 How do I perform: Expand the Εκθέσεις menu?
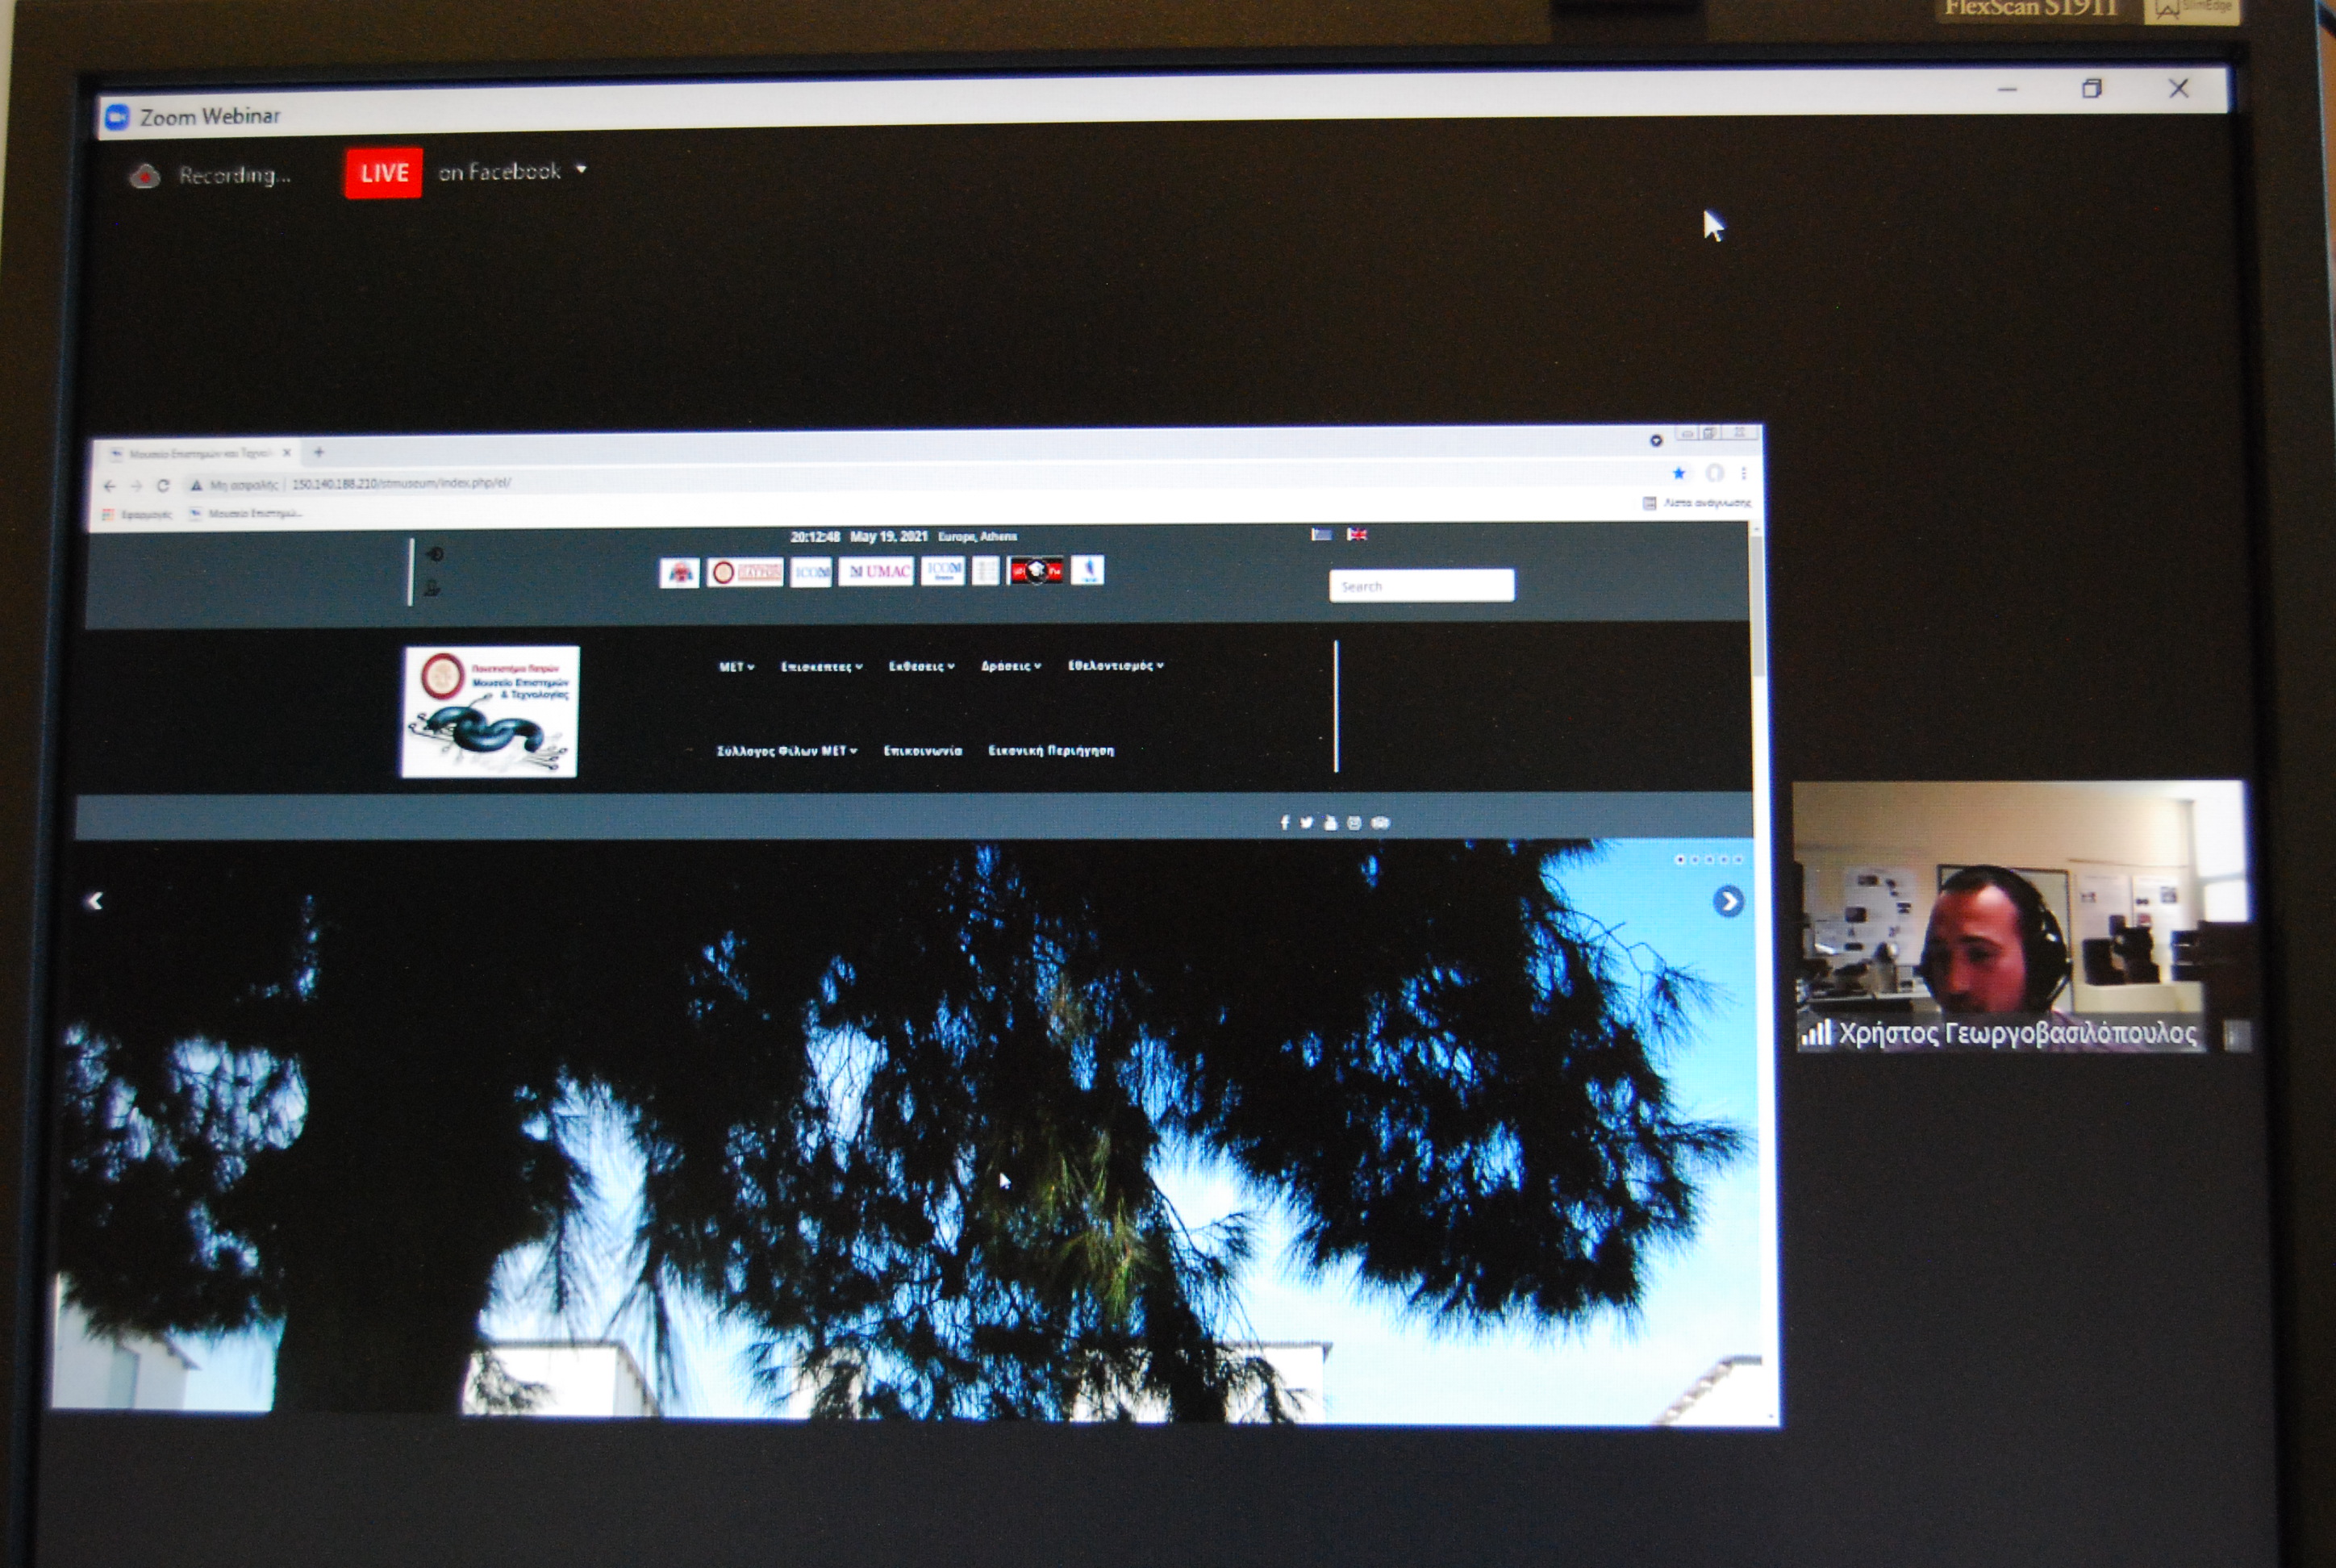[x=921, y=666]
